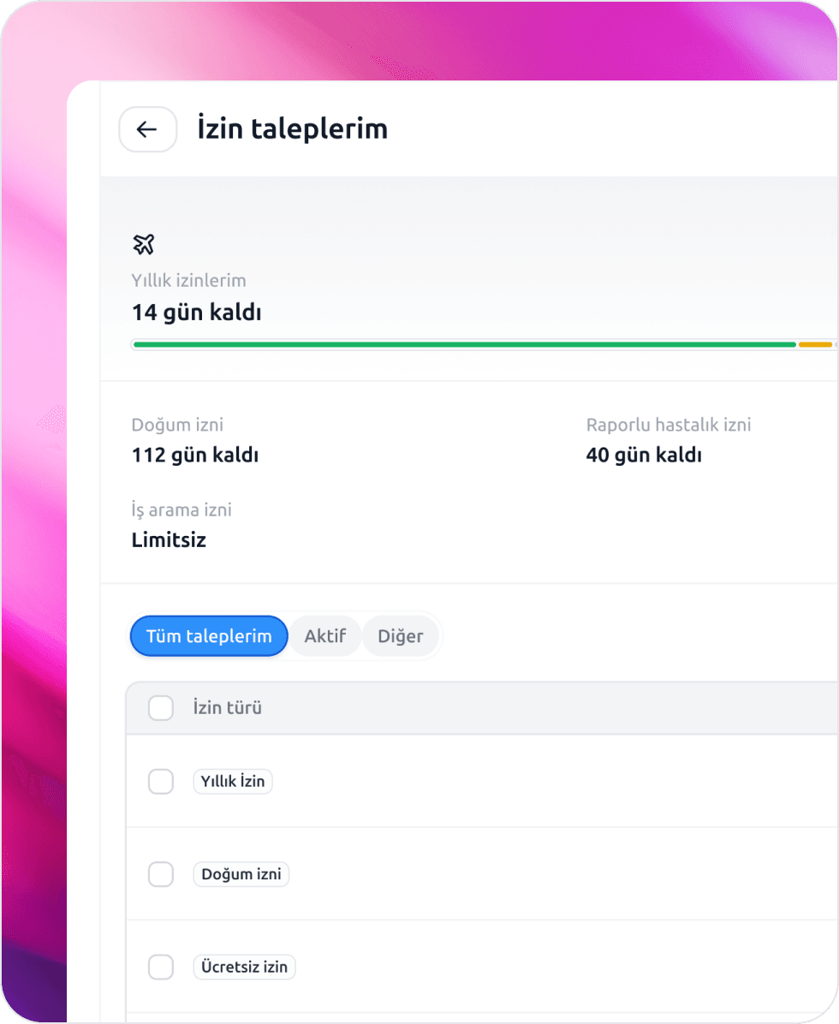This screenshot has height=1024, width=839.
Task: Click the 14 gün kaldı text
Action: tap(197, 313)
